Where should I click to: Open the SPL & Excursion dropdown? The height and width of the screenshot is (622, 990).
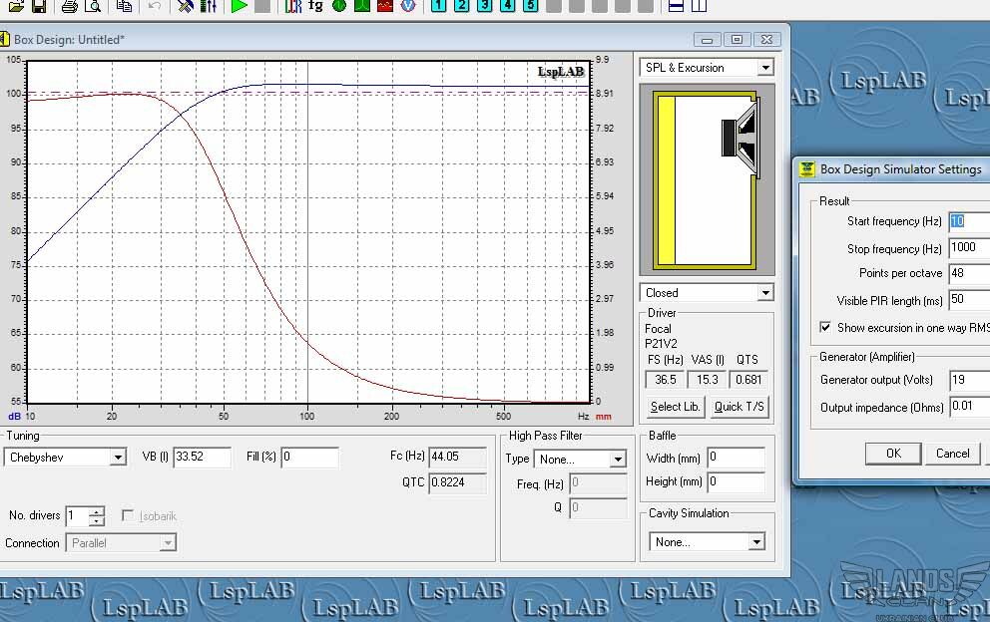pyautogui.click(x=707, y=68)
